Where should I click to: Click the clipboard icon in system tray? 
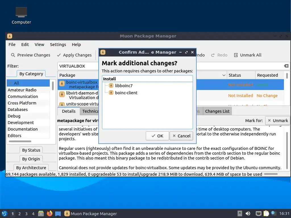(266, 213)
